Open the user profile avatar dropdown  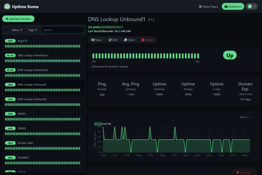tap(252, 7)
